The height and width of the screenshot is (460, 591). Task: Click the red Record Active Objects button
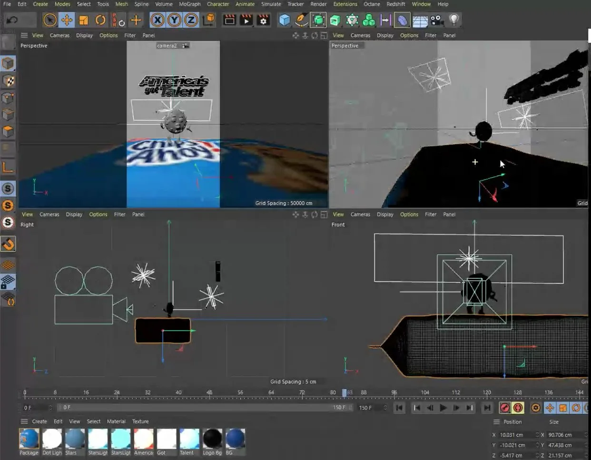[505, 408]
